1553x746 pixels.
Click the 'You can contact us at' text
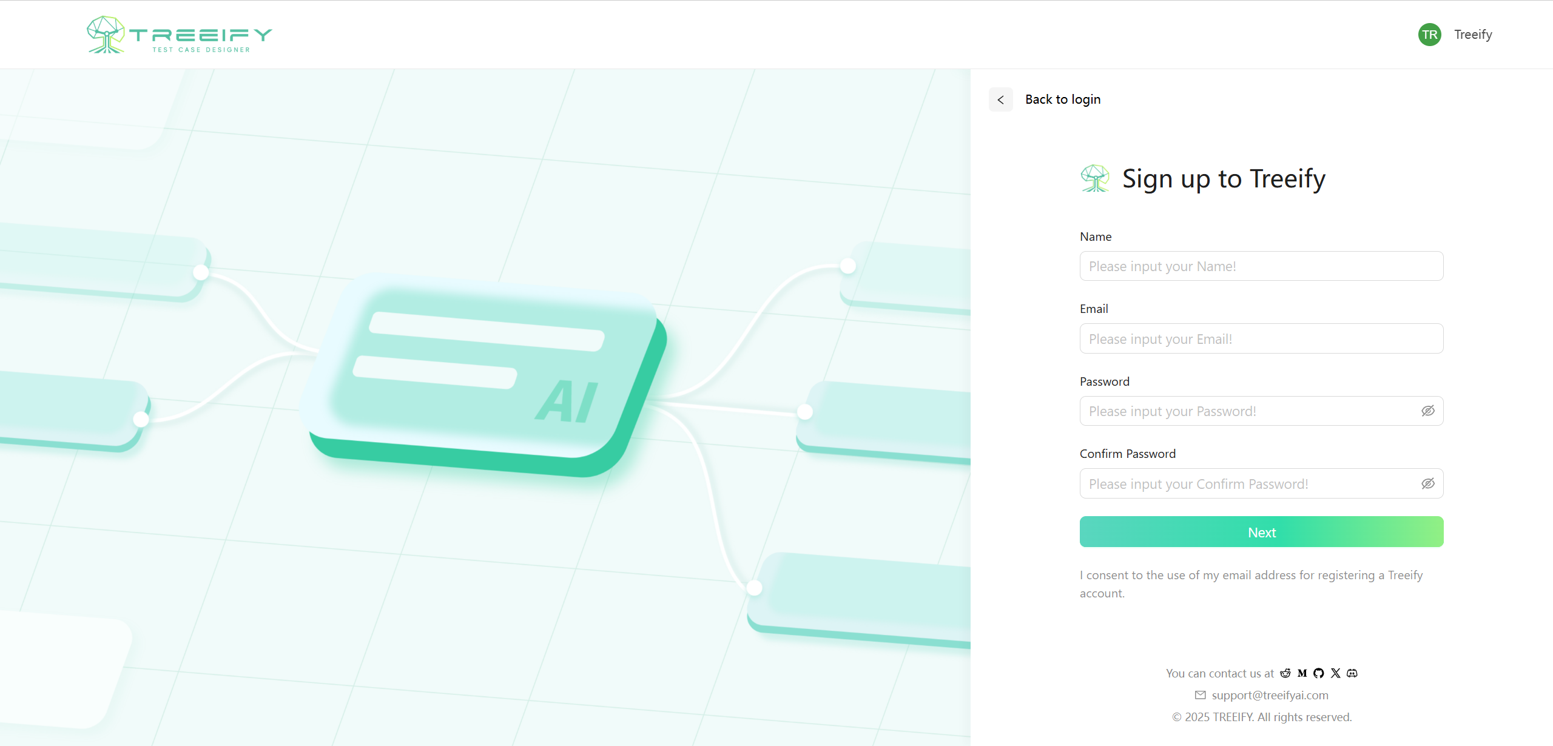(1219, 673)
